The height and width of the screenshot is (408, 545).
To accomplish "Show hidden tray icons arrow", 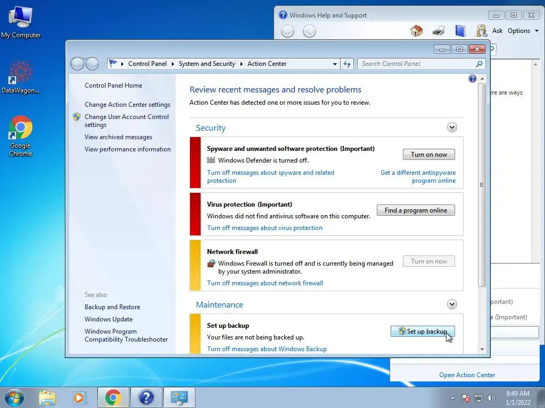I will coord(452,398).
